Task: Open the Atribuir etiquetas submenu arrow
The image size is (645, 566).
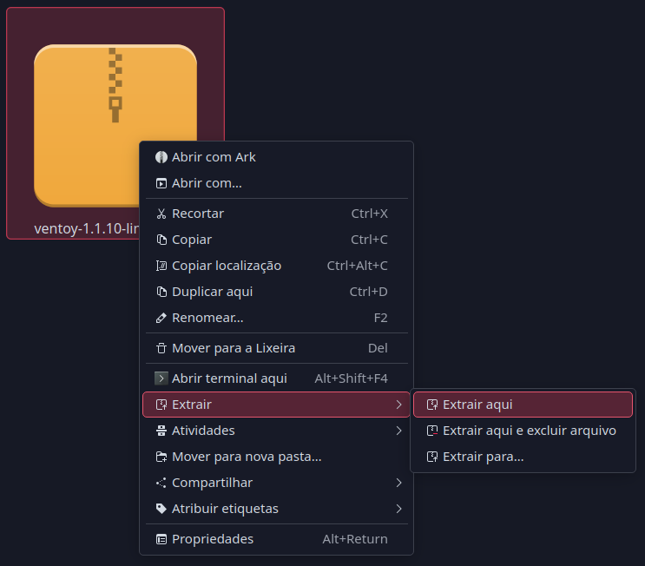Action: click(x=398, y=509)
